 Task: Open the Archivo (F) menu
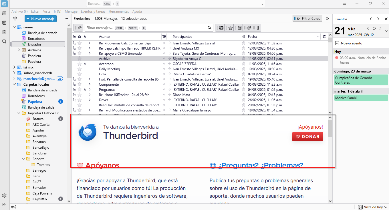19,11
